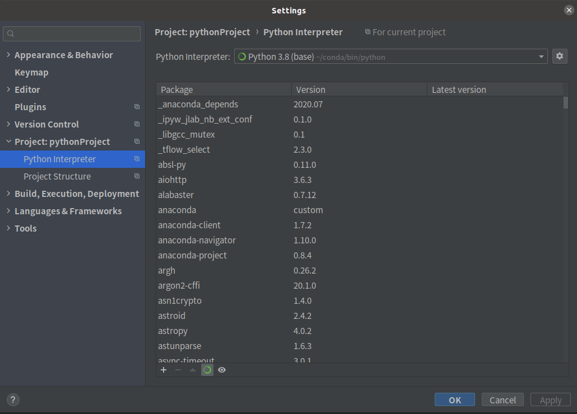Click the package list vertical scrollbar
Screen dimensions: 577x414
[x=566, y=102]
